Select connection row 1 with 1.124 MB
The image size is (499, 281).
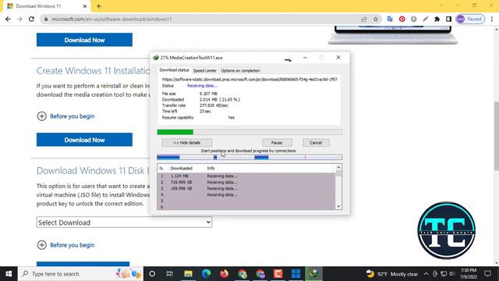[246, 176]
